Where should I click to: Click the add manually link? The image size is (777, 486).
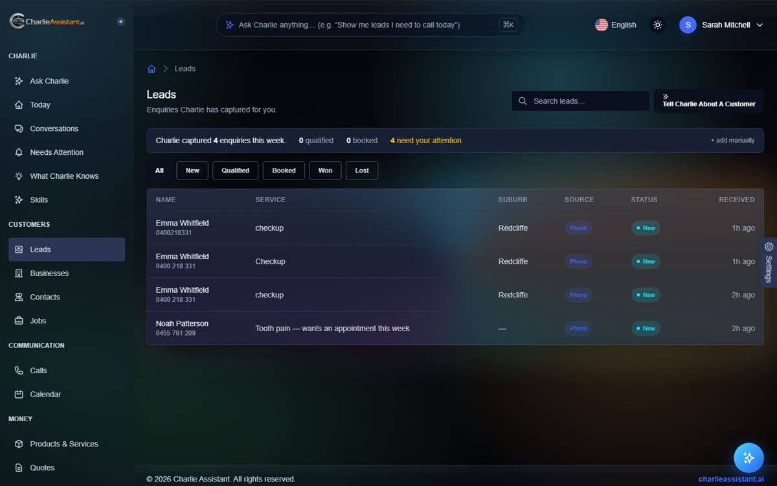[x=733, y=141]
